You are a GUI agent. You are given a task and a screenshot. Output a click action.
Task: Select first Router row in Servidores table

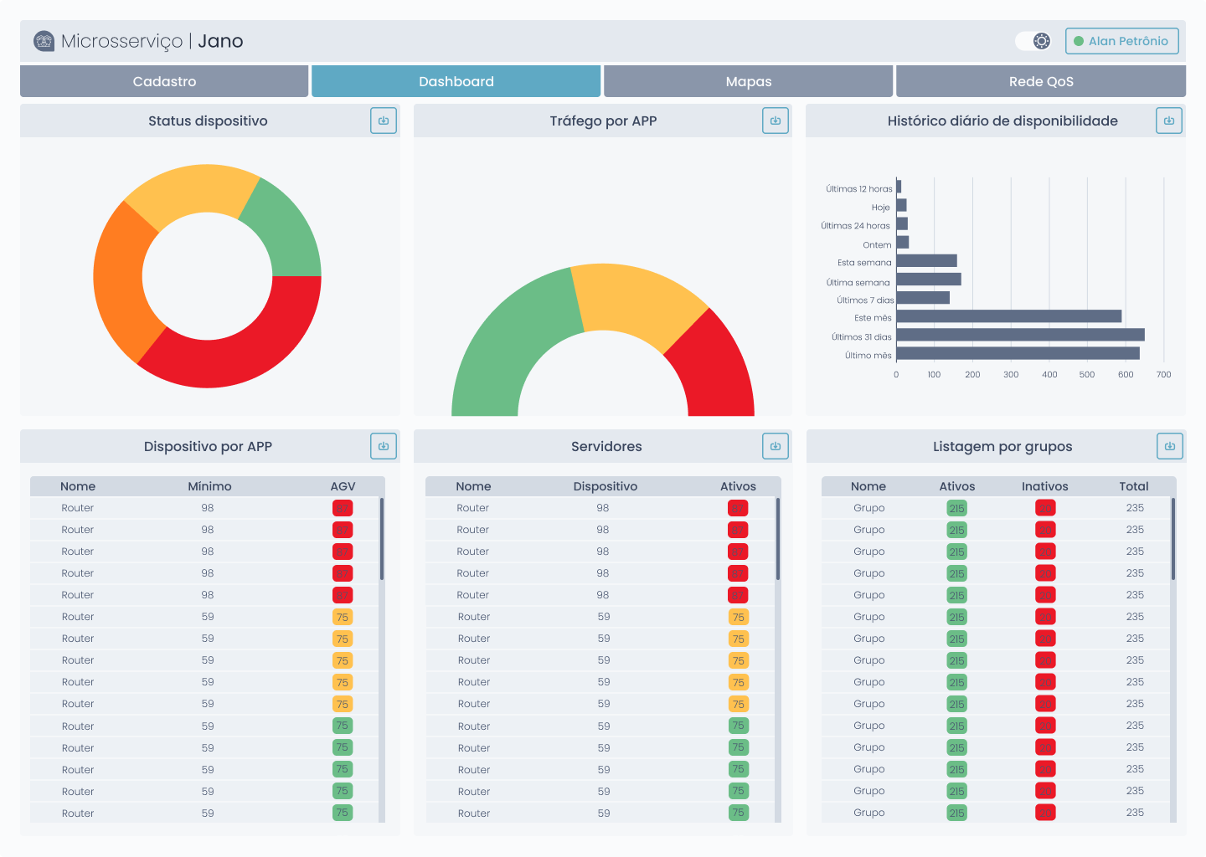[x=600, y=508]
